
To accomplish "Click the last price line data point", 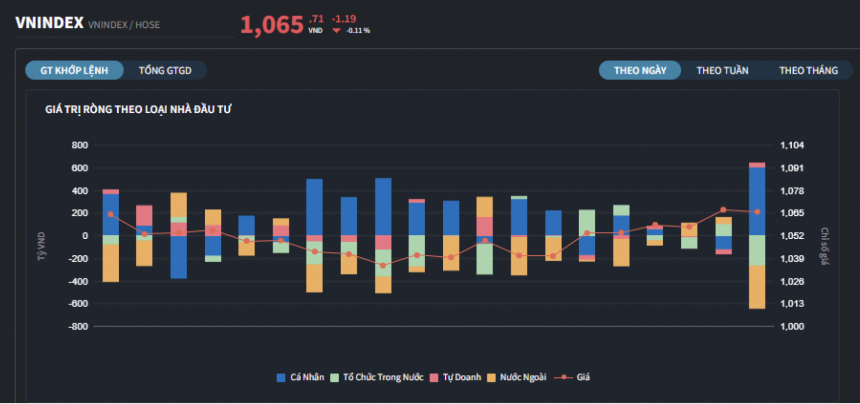I will 757,212.
